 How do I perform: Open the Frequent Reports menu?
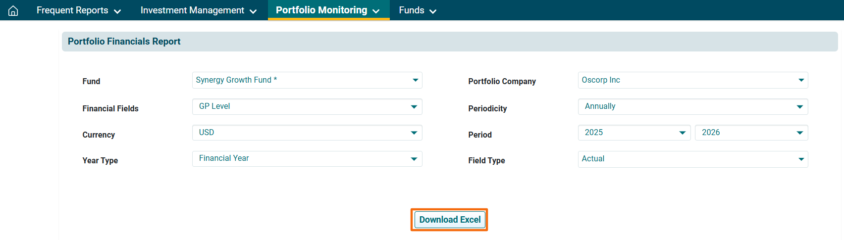tap(72, 10)
